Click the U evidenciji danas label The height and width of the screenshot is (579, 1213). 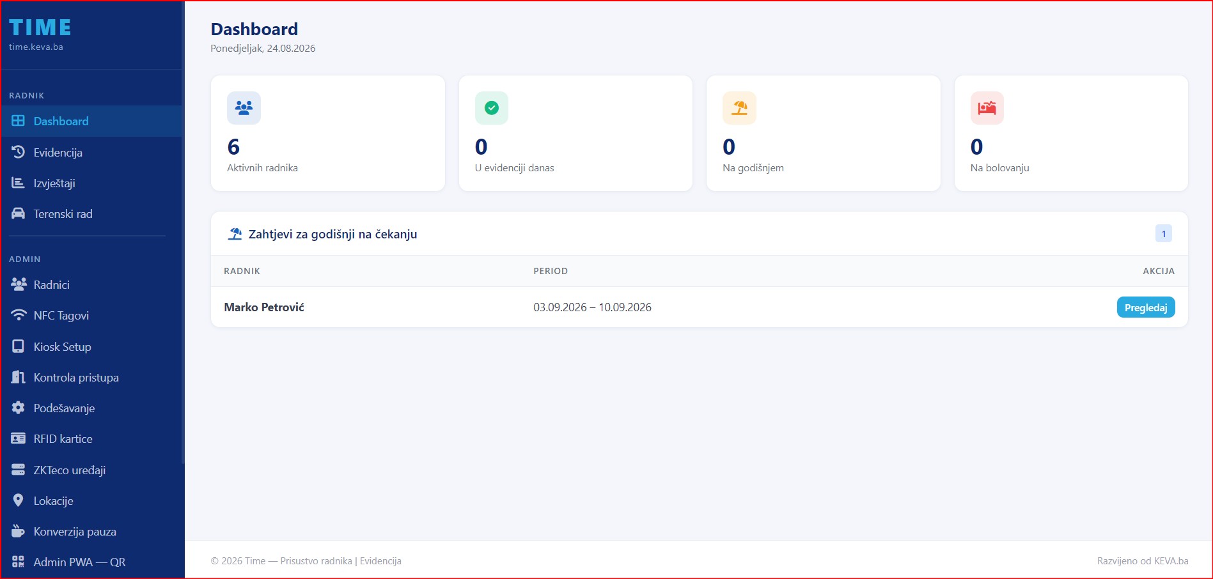pos(514,168)
